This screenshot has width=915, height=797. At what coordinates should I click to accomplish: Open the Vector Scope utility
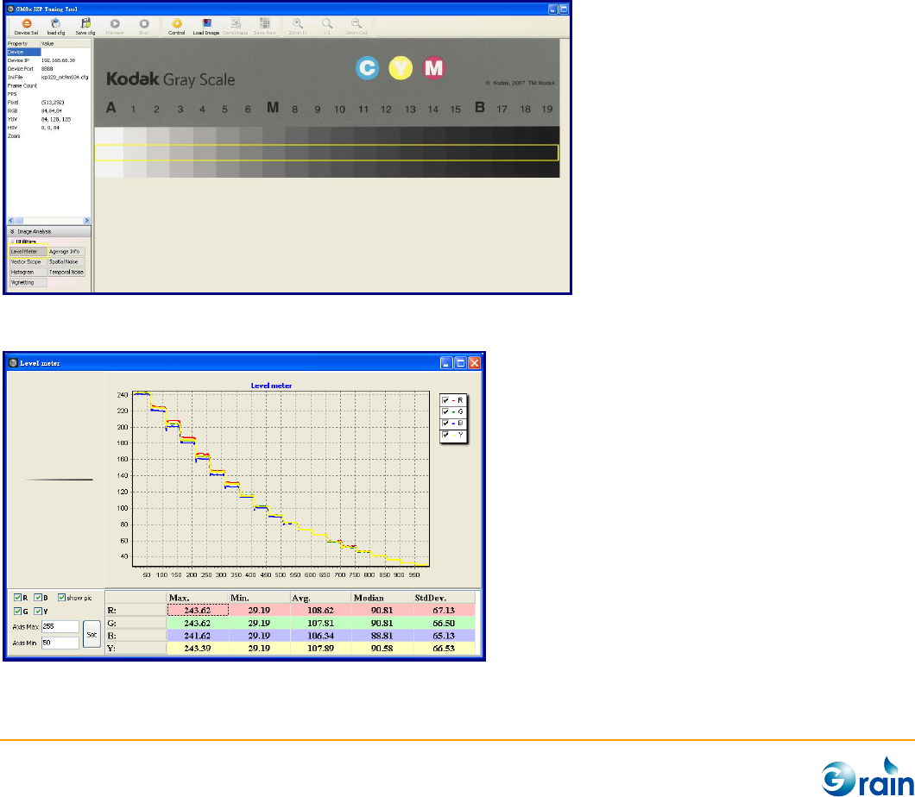coord(28,261)
